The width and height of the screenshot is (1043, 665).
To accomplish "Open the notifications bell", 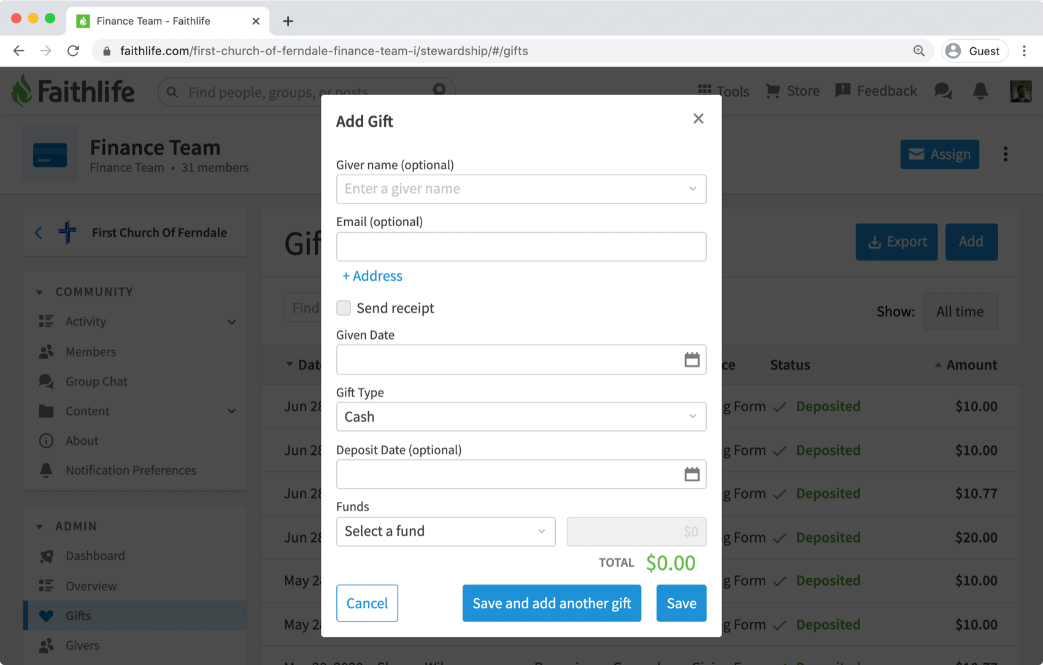I will point(980,91).
